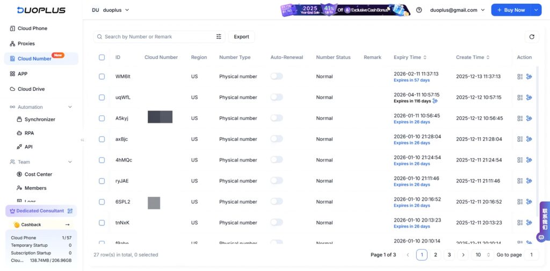The height and width of the screenshot is (271, 550).
Task: Collapse the sidebar using the double-chevron handle
Action: tap(82, 140)
